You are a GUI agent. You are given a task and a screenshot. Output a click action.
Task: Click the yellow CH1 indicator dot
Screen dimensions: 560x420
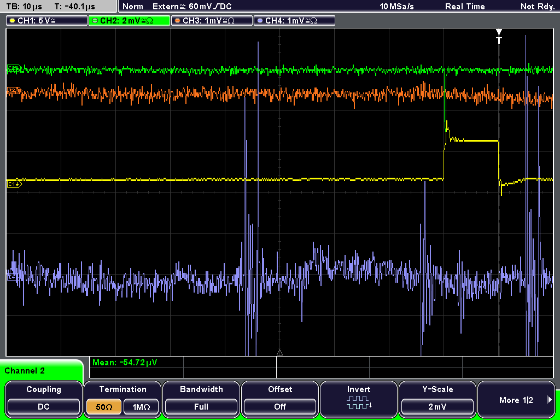click(x=13, y=21)
